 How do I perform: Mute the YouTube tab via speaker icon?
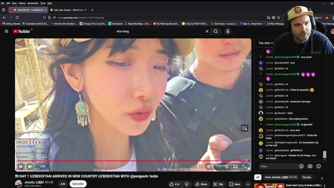click(15, 10)
